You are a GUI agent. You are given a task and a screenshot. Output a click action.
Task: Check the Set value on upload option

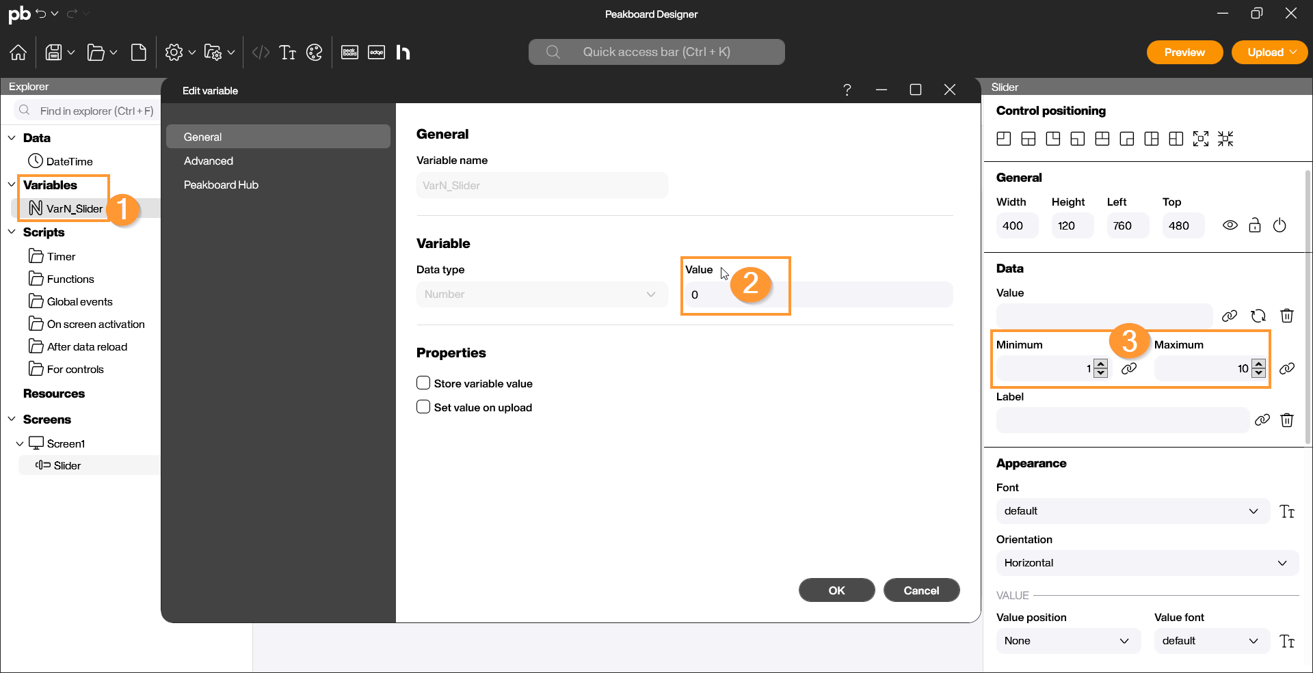pyautogui.click(x=423, y=407)
